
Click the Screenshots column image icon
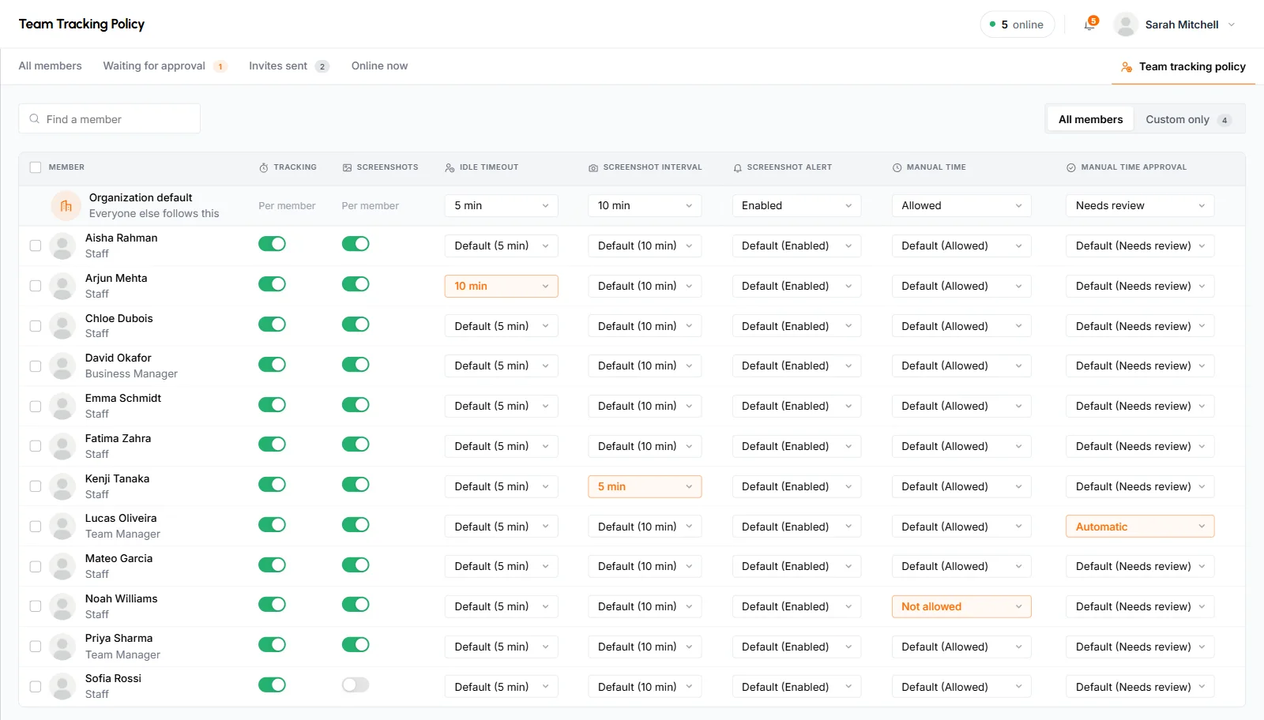click(x=347, y=167)
